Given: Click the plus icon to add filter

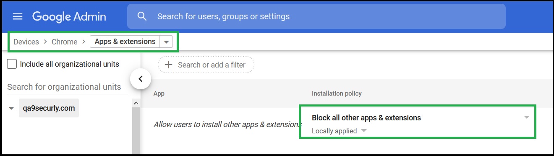Looking at the screenshot, I should pos(168,65).
